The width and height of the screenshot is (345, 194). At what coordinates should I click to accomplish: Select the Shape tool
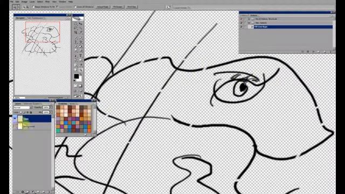pos(80,60)
